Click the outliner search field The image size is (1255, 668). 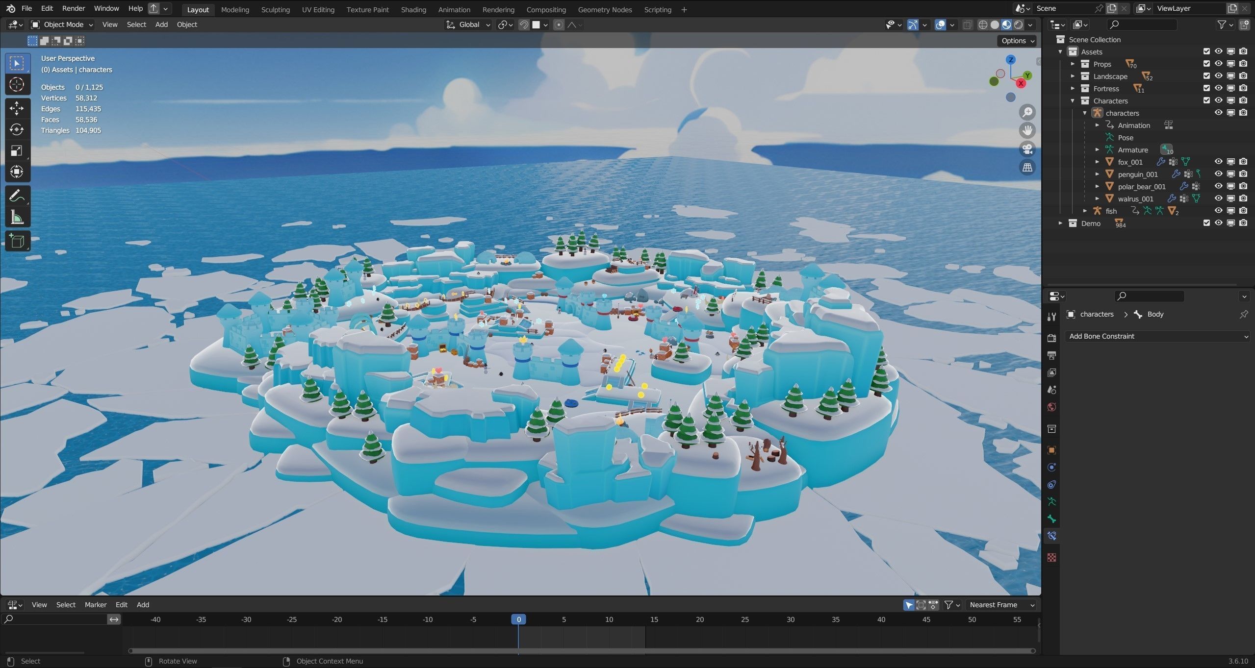tap(1142, 25)
